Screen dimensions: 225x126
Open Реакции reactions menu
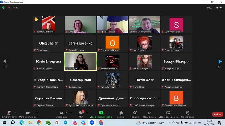point(135,114)
